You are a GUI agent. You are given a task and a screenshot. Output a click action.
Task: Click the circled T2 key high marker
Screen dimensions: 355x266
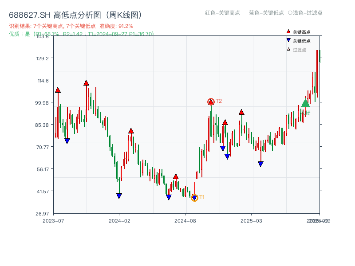210,102
